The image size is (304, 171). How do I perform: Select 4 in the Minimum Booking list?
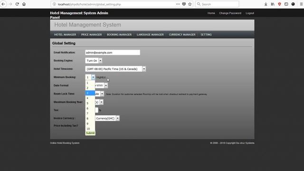90,98
